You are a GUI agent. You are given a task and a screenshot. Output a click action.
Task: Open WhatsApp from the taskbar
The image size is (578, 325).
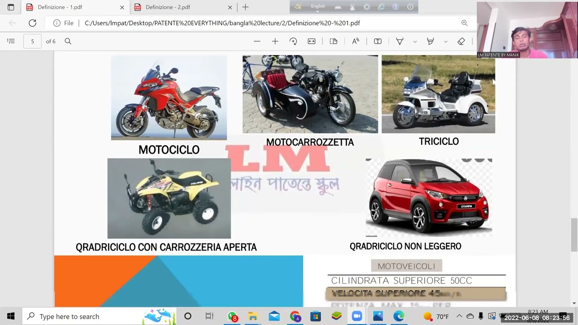(x=232, y=316)
